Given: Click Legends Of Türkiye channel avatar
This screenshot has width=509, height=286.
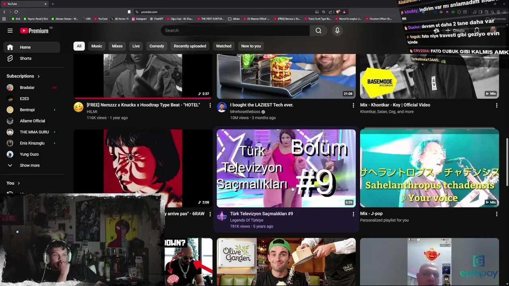Looking at the screenshot, I should (222, 216).
